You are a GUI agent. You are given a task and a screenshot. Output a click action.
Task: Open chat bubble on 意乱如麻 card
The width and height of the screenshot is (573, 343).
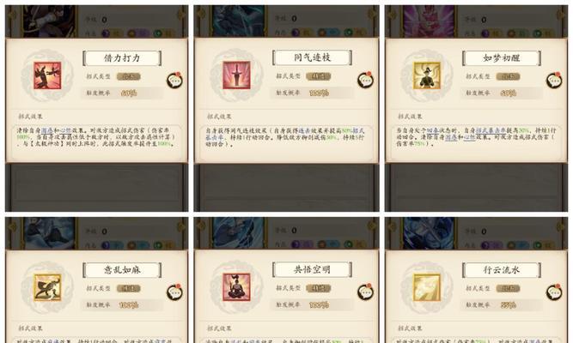(x=175, y=292)
